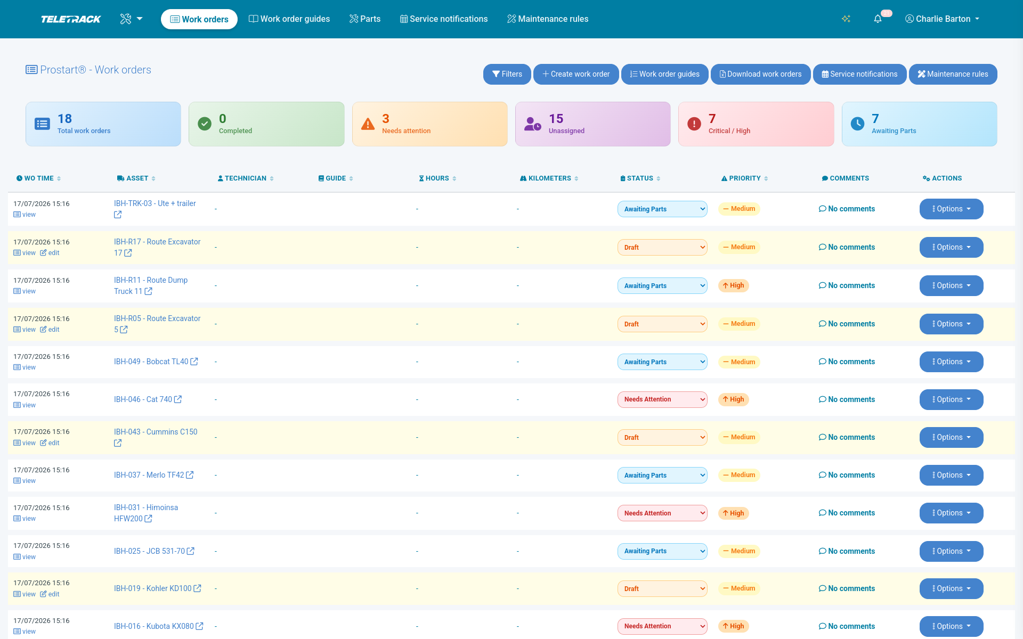Open external link icon for Route Dump Truck 11

[x=149, y=291]
